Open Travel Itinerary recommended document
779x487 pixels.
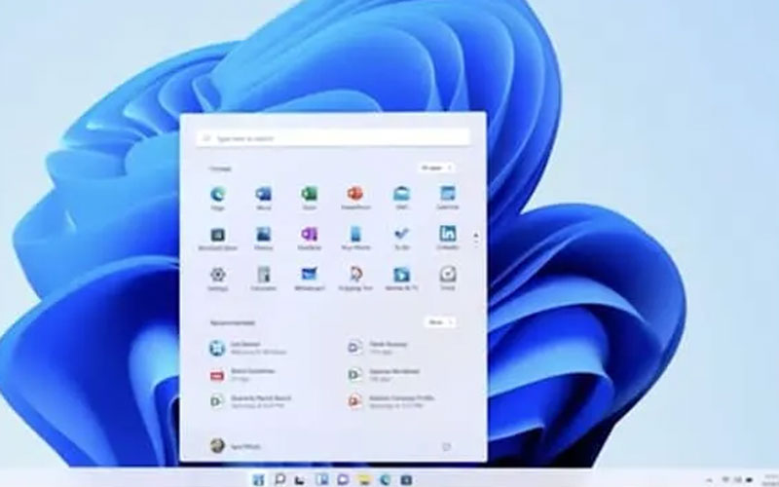[378, 348]
